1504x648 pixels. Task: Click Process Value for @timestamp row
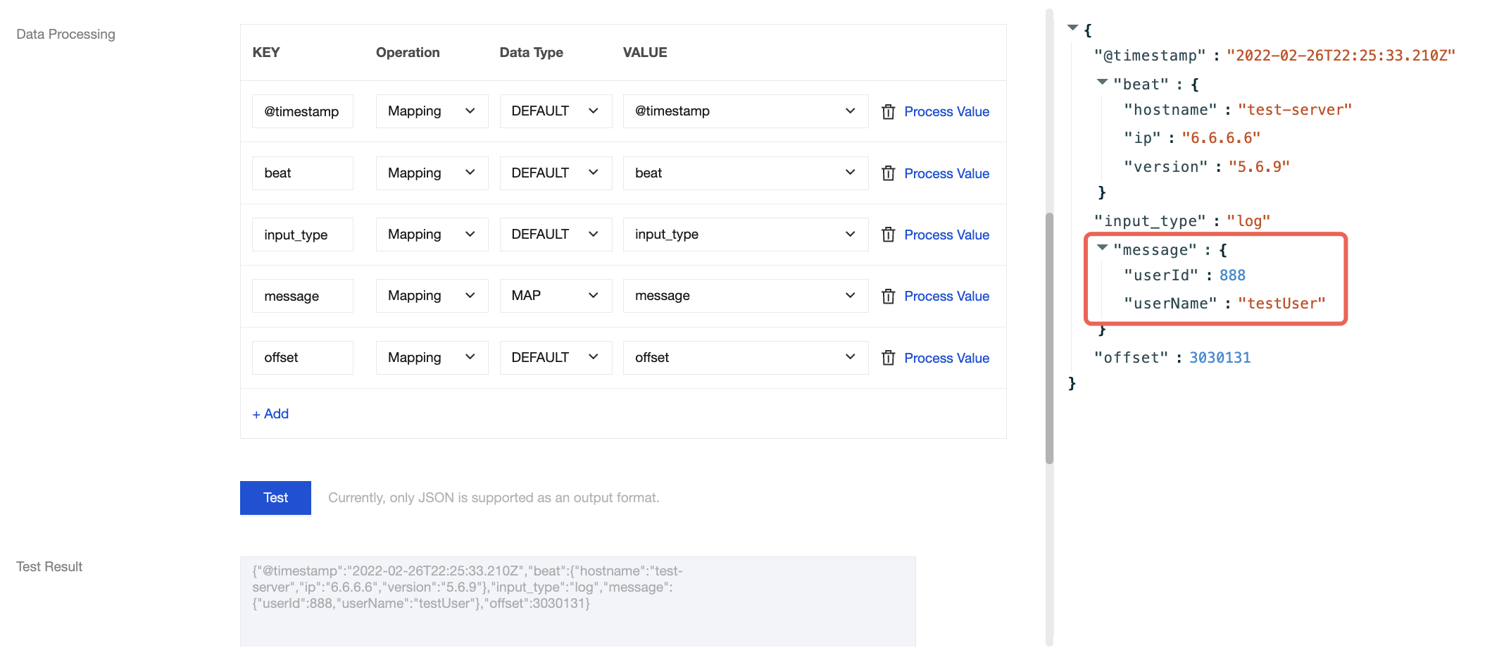tap(946, 112)
